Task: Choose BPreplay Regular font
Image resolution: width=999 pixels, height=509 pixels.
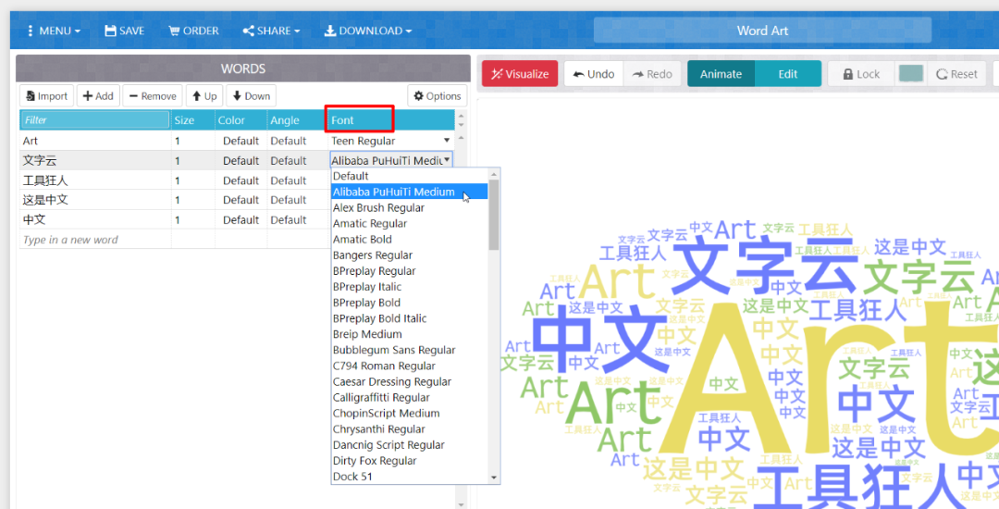Action: pyautogui.click(x=410, y=271)
